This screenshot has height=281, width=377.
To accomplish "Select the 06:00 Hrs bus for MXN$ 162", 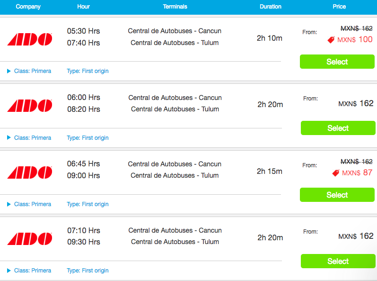I will [338, 128].
